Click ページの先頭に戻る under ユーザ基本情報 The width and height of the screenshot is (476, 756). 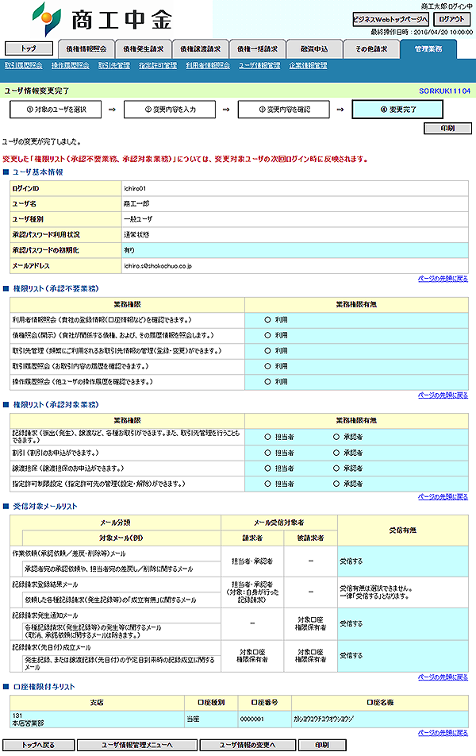(x=443, y=279)
